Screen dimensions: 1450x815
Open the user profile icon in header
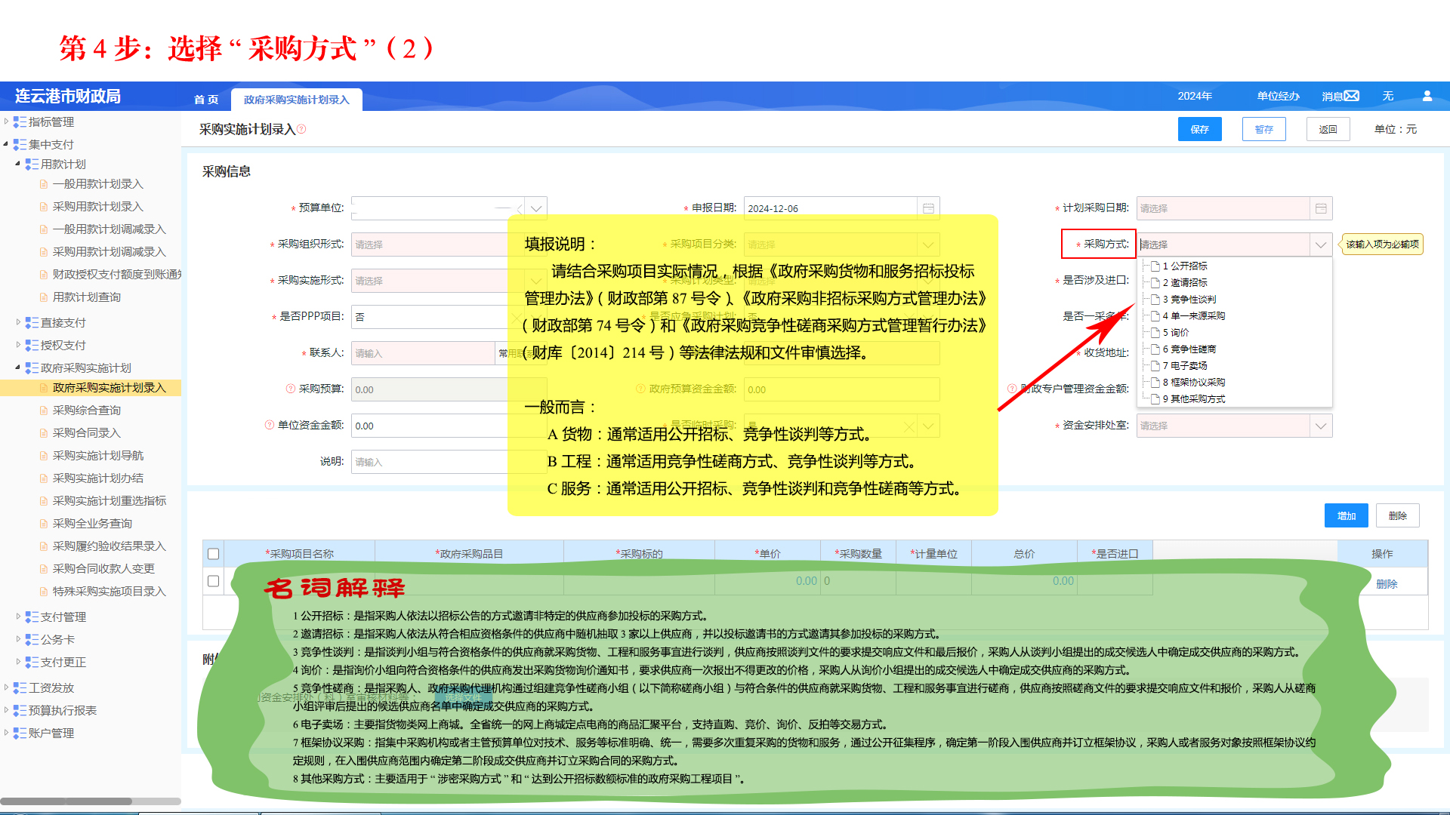1427,96
